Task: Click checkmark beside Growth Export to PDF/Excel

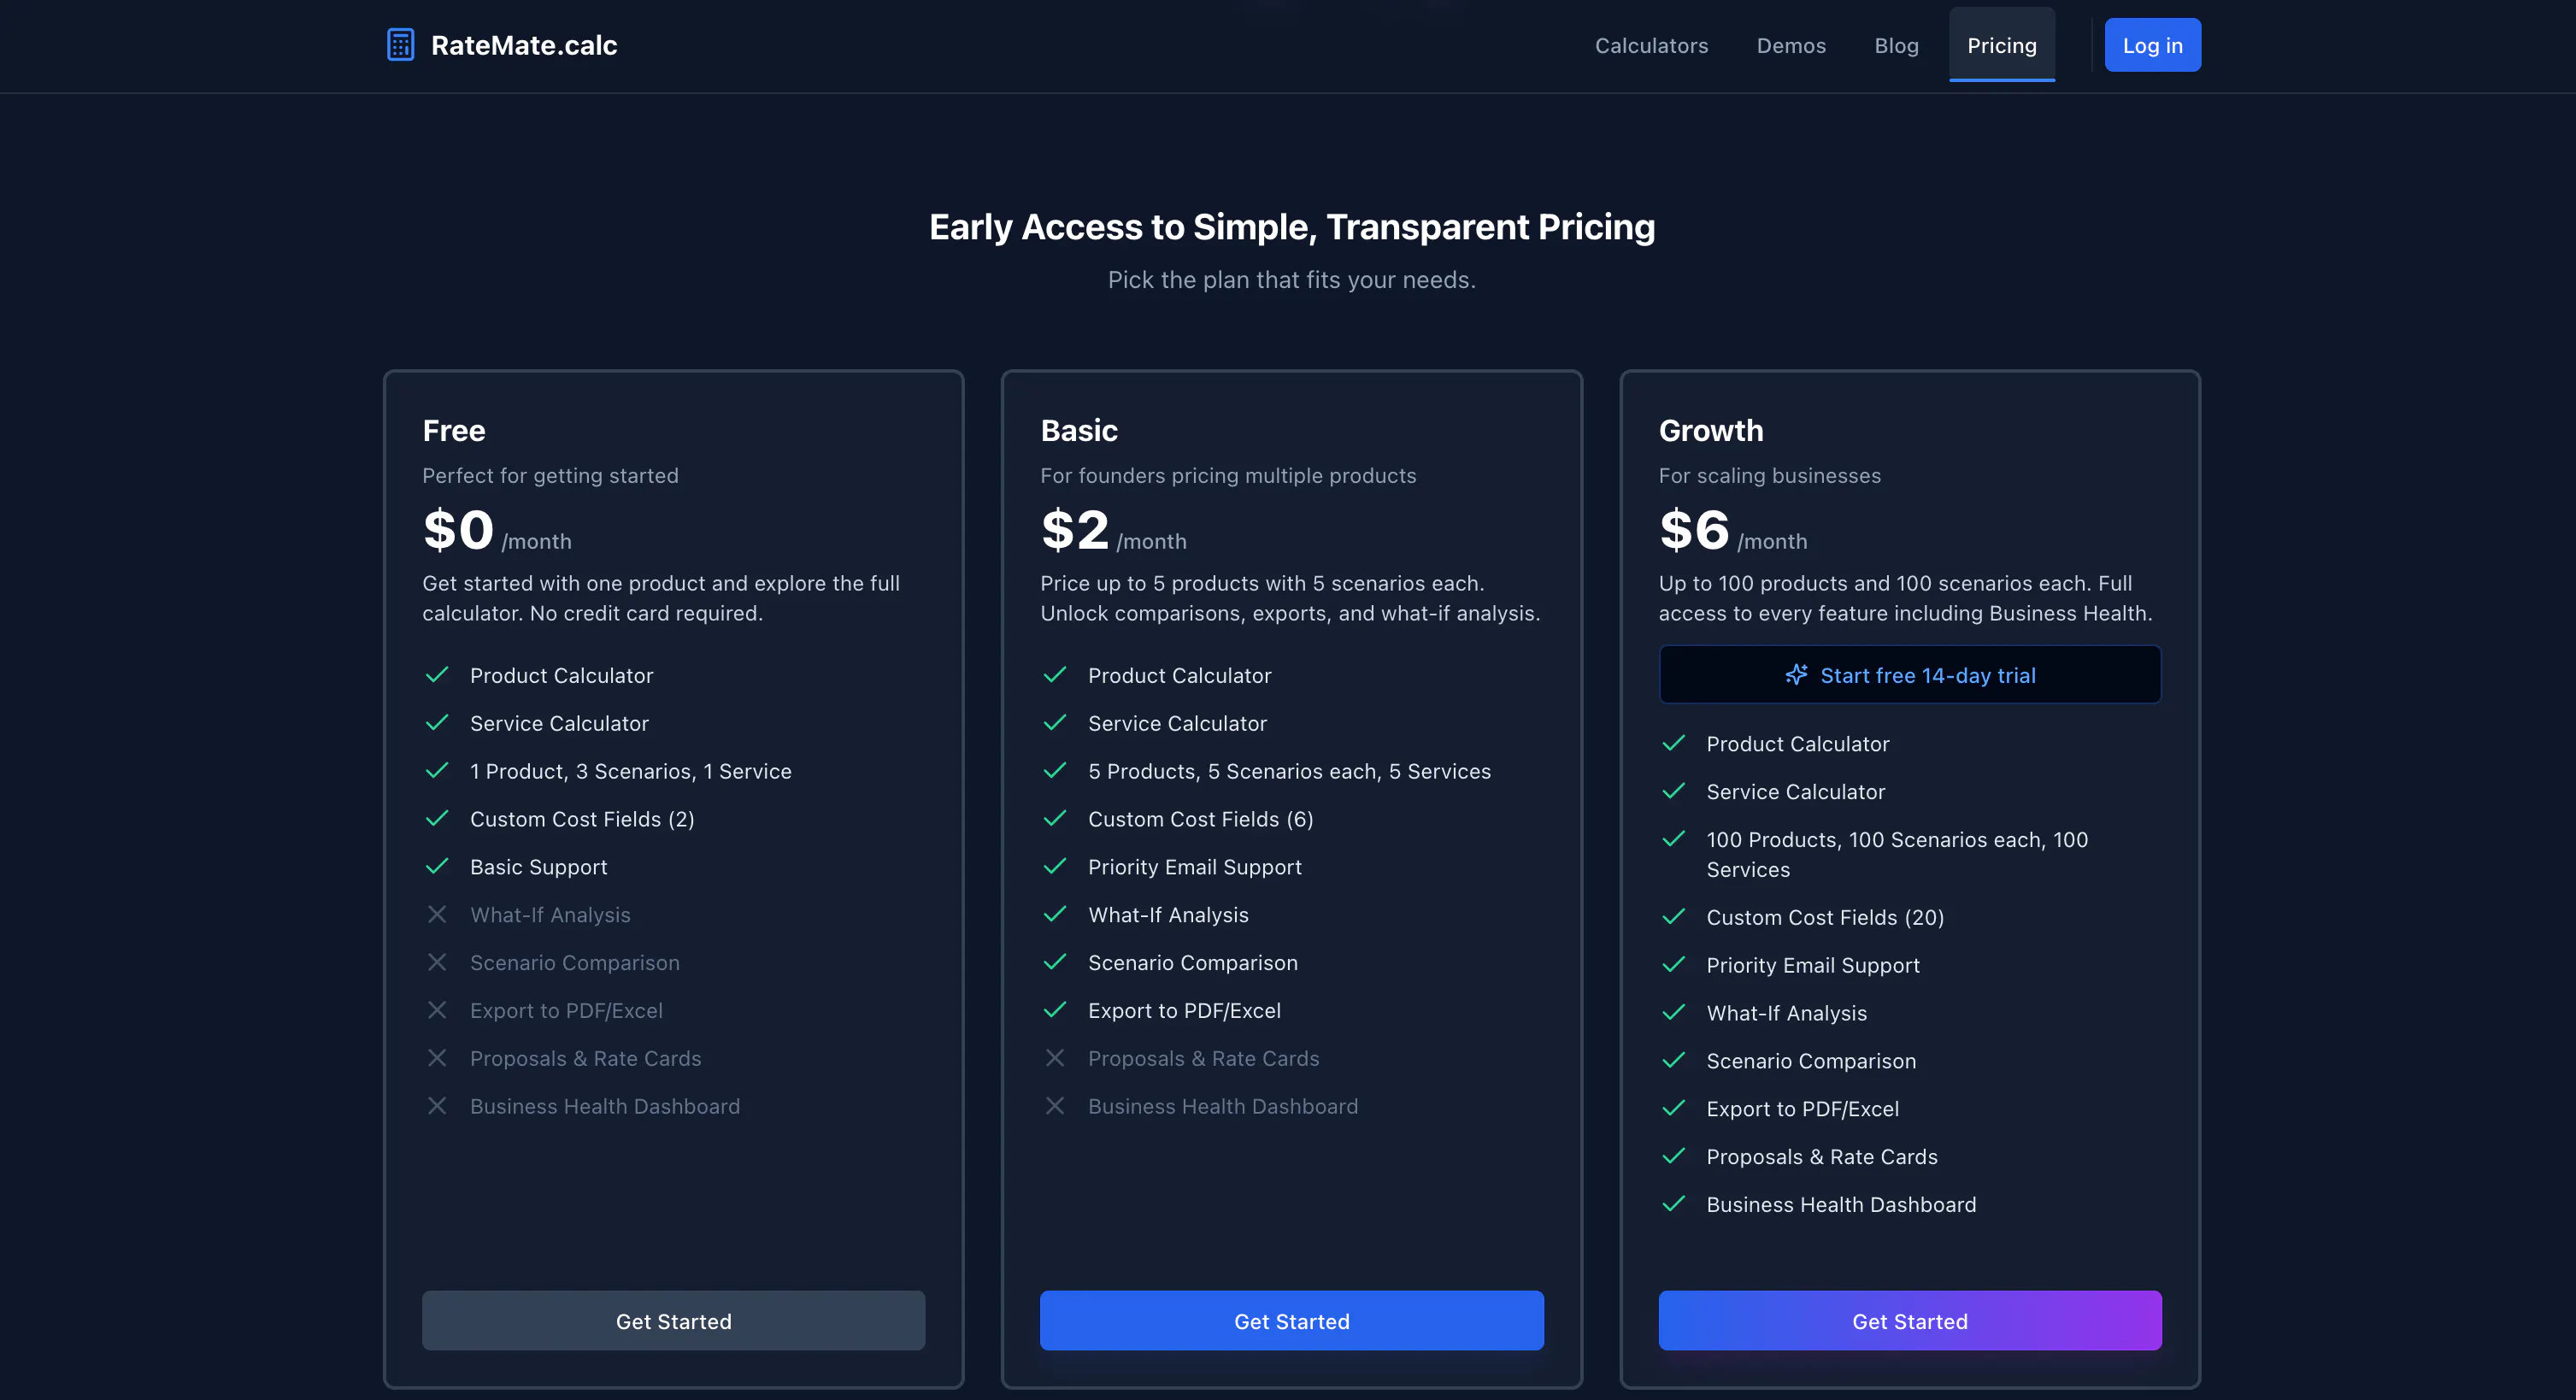Action: (x=1674, y=1108)
